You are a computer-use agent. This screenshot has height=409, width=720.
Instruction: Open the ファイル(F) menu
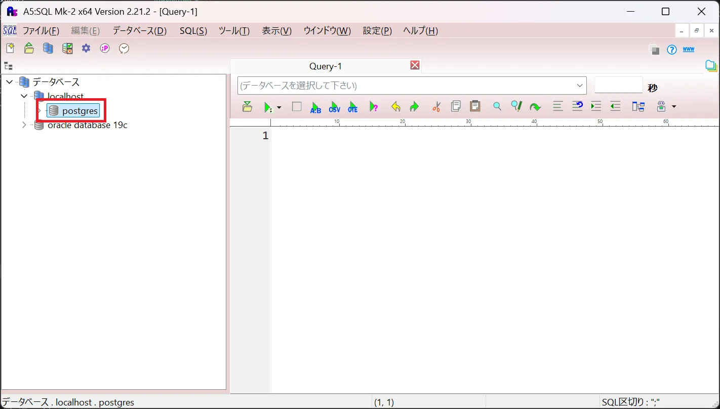click(x=41, y=31)
